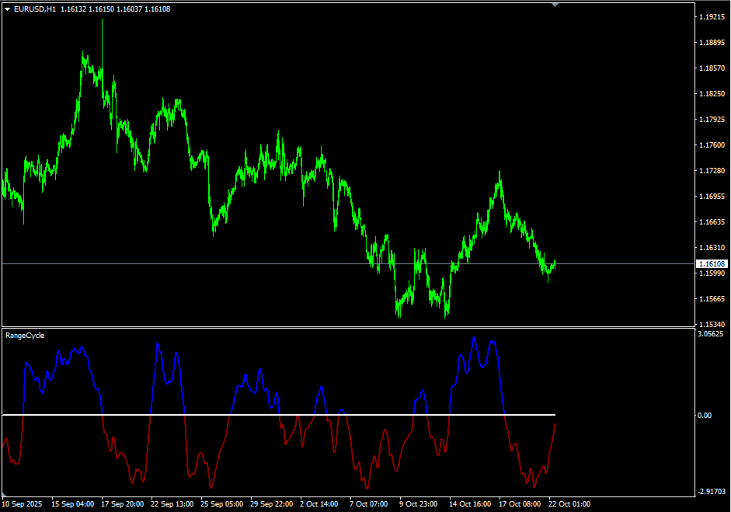Select the current price box 1.16108
The image size is (731, 512).
click(x=712, y=264)
